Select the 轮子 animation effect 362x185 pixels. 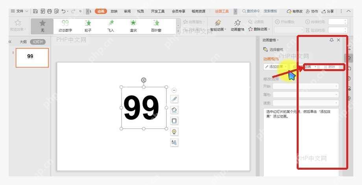[x=88, y=26]
